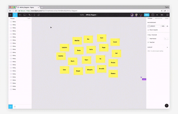Open the pixel preview scale dropdown
178x114 pixels.
tap(166, 39)
